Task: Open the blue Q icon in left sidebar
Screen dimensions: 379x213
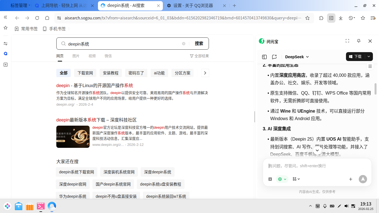Action: click(x=6, y=54)
